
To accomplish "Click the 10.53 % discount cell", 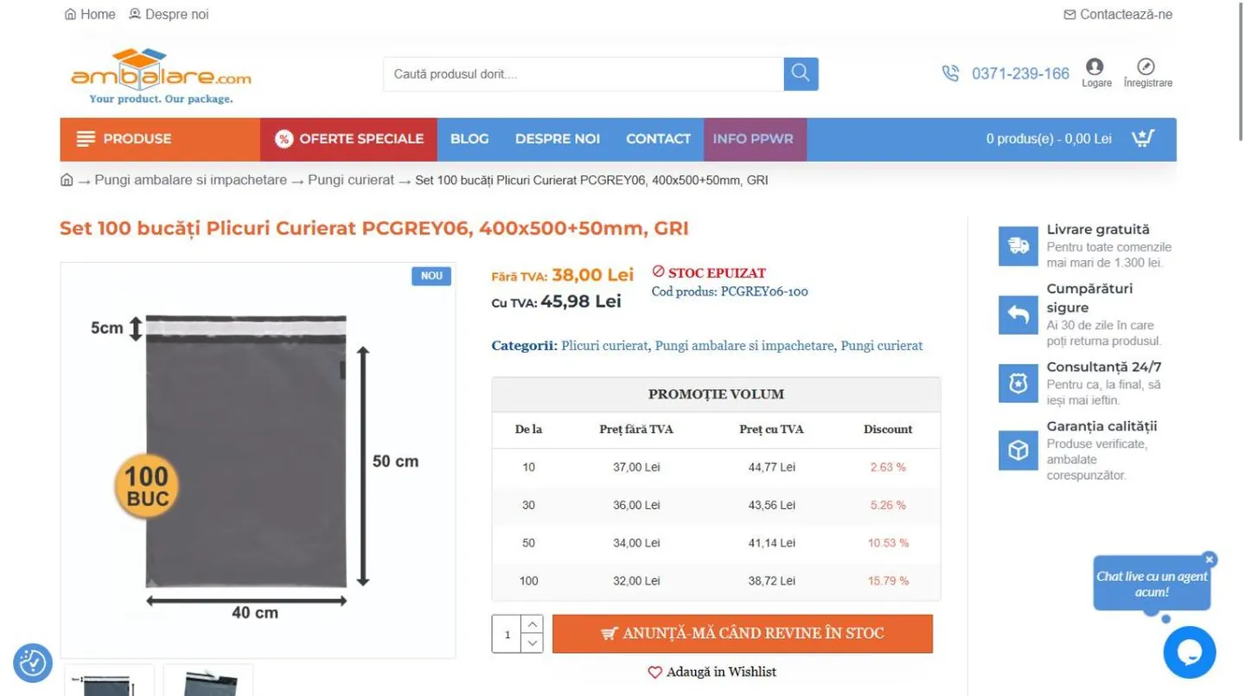I will point(888,543).
